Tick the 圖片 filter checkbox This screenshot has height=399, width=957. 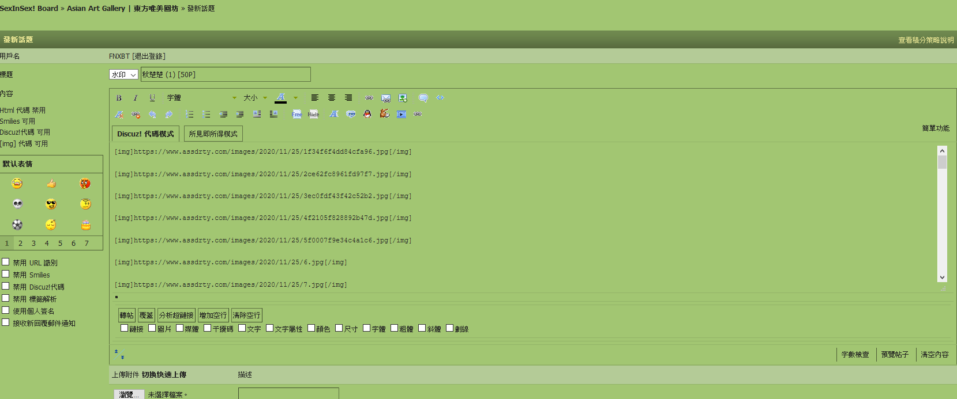(152, 328)
